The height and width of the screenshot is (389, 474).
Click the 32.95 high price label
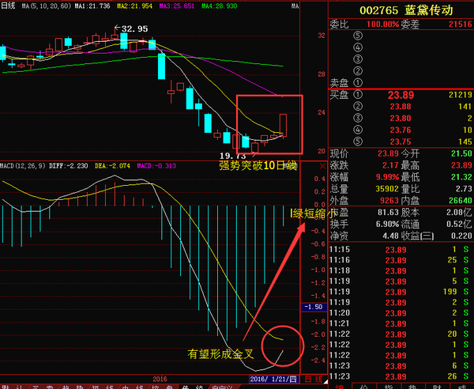pos(132,28)
